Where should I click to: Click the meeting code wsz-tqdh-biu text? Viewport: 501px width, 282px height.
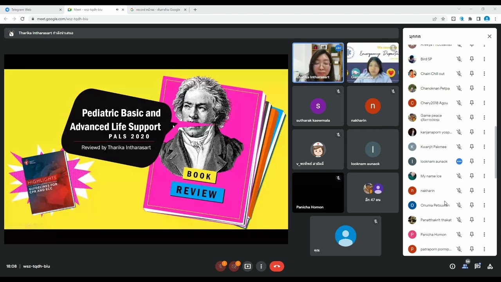(x=36, y=266)
